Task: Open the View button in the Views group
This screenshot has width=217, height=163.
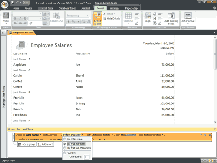Action: click(x=6, y=18)
